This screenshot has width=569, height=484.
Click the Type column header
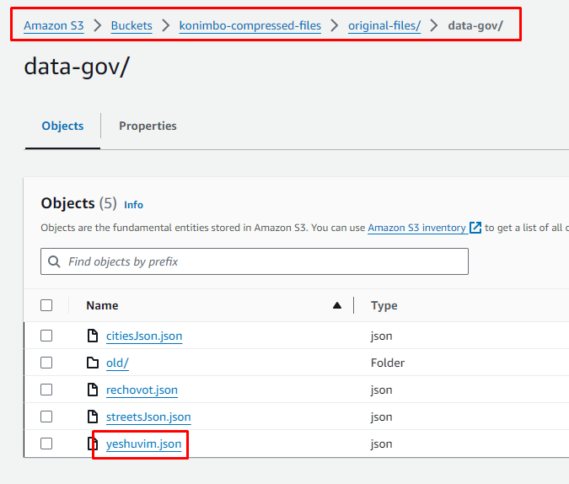pyautogui.click(x=384, y=305)
